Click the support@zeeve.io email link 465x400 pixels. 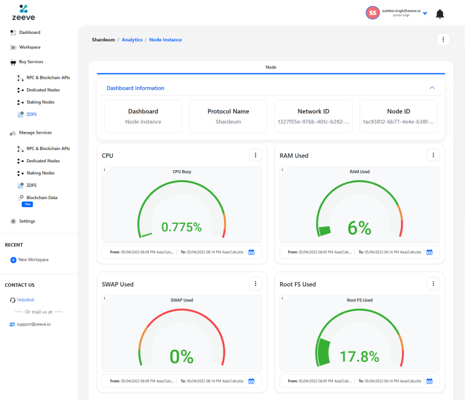pos(33,324)
